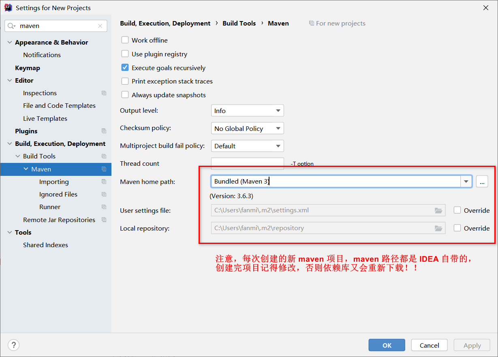
Task: Click the Maven home path text field
Action: (336, 182)
